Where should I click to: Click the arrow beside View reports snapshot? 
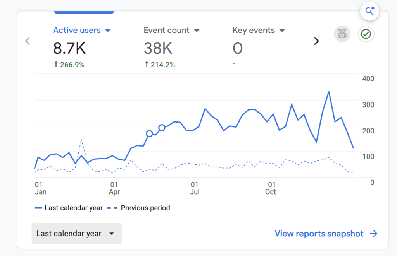click(x=374, y=234)
